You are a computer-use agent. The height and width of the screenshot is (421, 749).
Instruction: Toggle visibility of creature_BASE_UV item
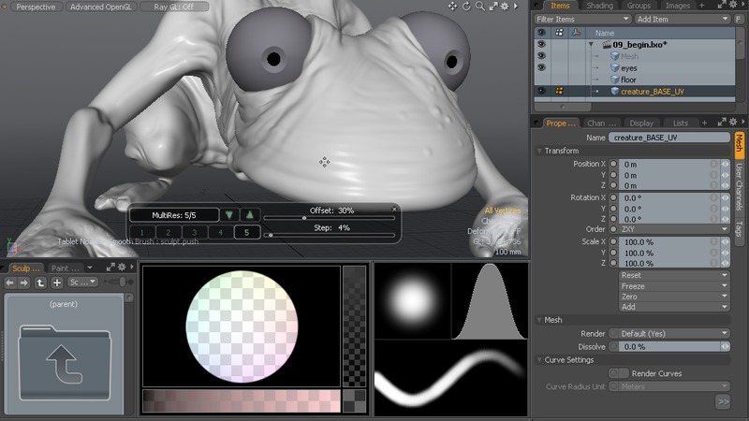tap(540, 92)
